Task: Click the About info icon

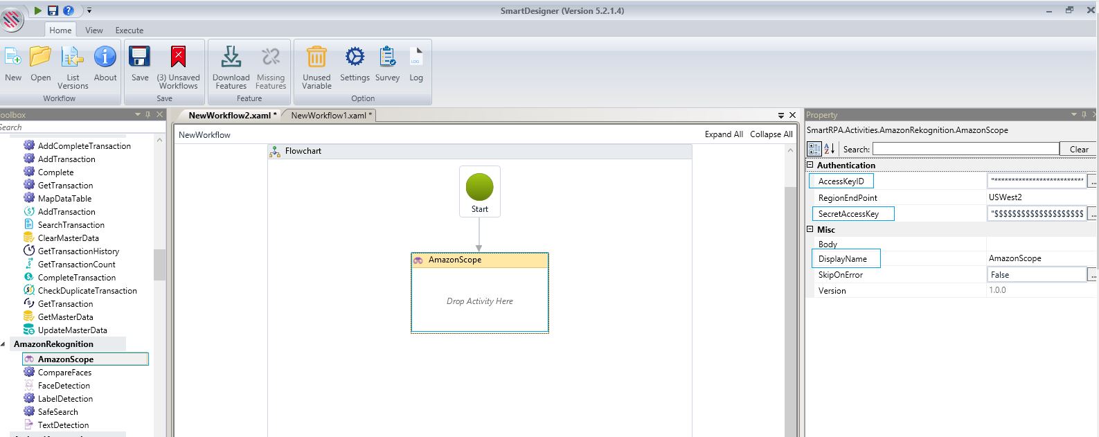Action: tap(105, 58)
